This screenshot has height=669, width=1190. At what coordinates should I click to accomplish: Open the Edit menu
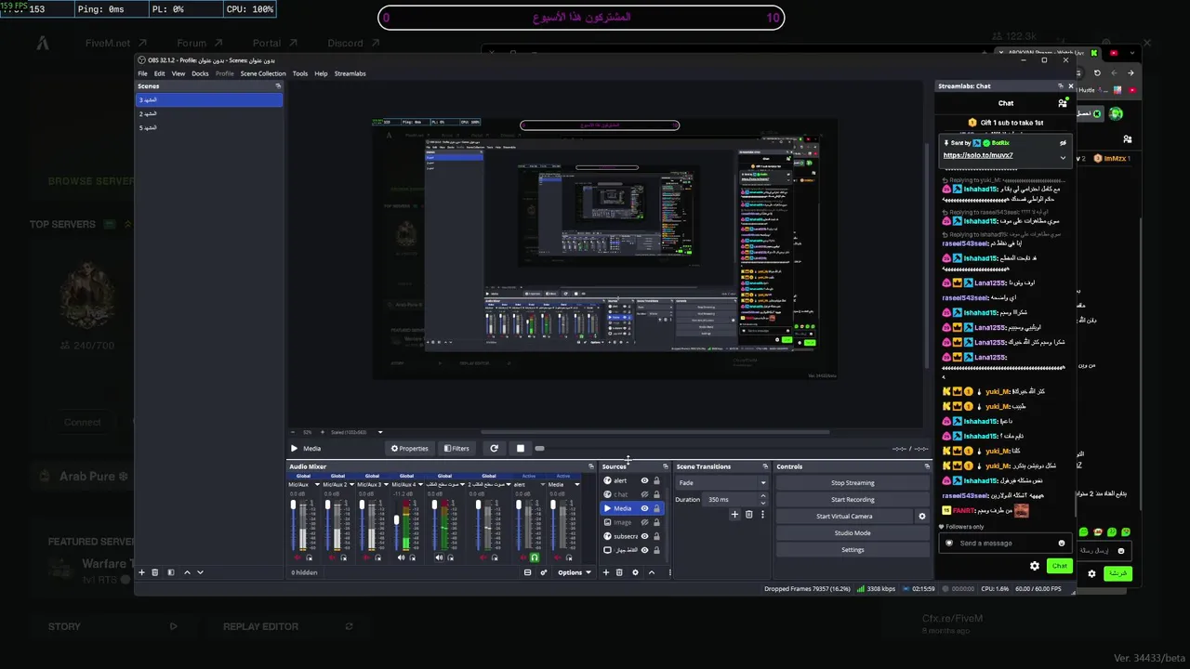click(x=160, y=73)
